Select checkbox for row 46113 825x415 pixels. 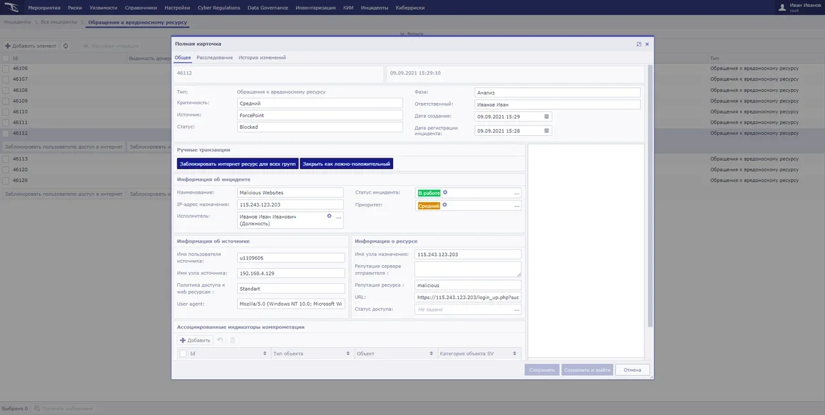click(x=5, y=159)
